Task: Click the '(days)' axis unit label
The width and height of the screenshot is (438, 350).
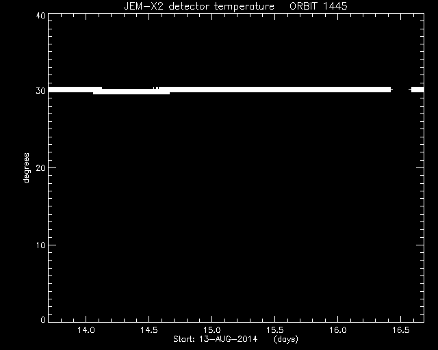Action: (x=286, y=339)
